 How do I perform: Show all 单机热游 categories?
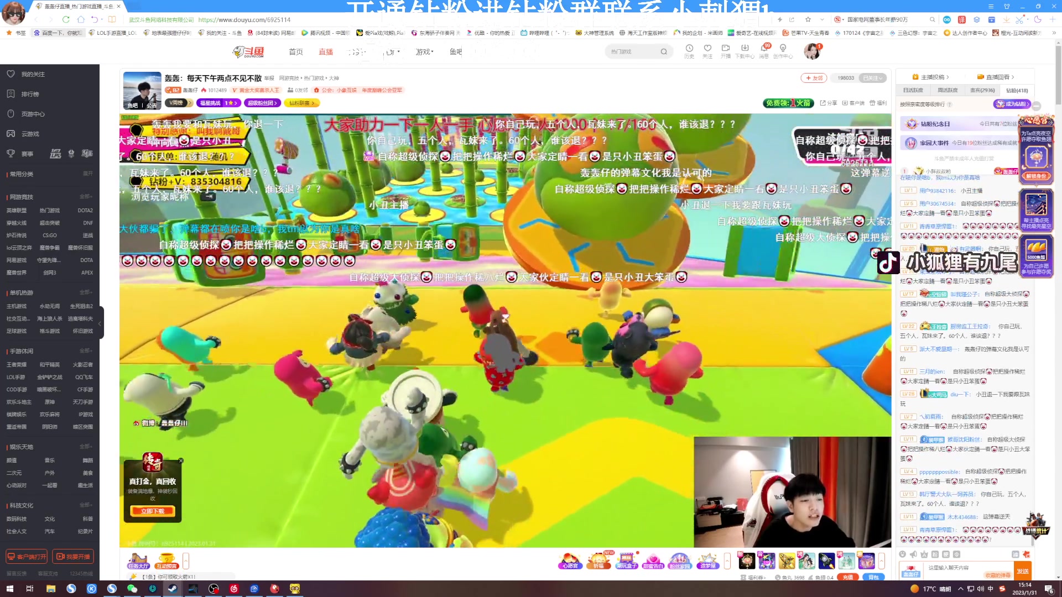[x=86, y=292]
